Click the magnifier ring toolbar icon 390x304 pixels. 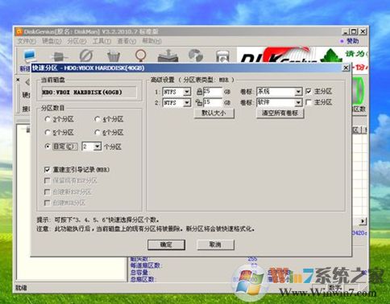point(141,55)
